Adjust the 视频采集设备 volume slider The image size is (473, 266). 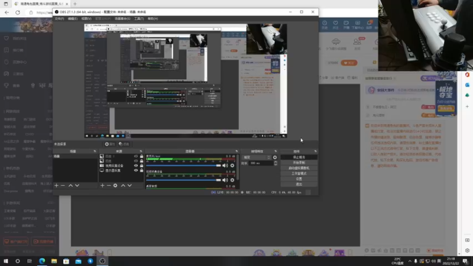click(183, 180)
